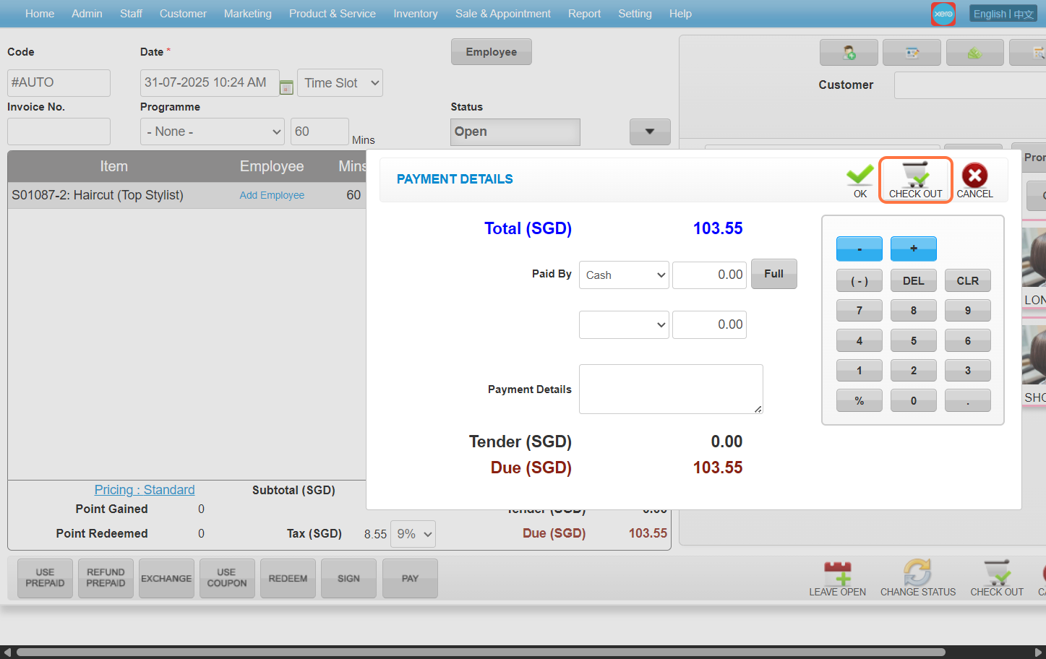Click into the Payment Details text area
Image resolution: width=1046 pixels, height=659 pixels.
[670, 389]
